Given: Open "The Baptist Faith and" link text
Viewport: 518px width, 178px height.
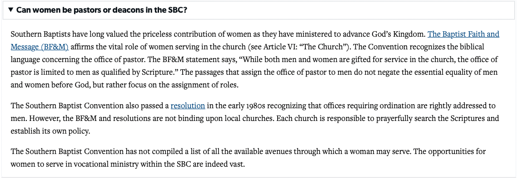Looking at the screenshot, I should pyautogui.click(x=463, y=34).
